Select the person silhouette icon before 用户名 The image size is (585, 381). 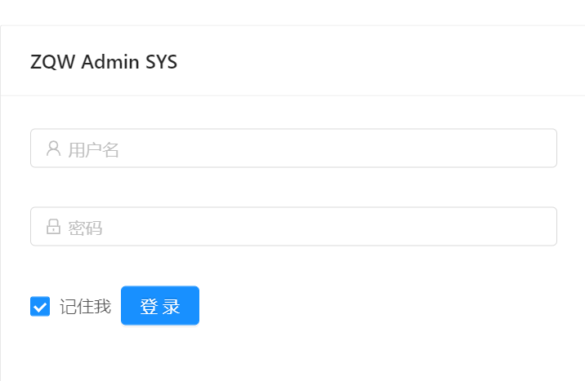pos(53,148)
